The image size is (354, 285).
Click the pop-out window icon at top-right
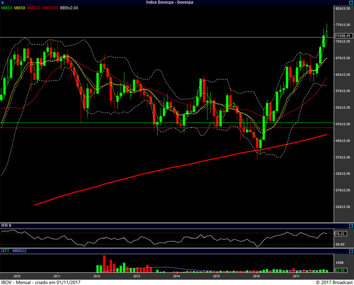click(350, 2)
